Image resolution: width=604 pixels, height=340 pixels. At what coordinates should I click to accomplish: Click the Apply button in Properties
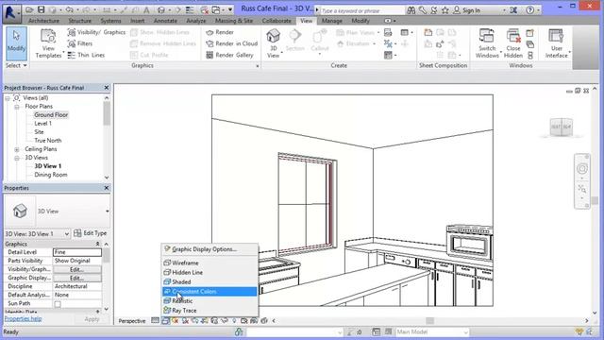[92, 319]
